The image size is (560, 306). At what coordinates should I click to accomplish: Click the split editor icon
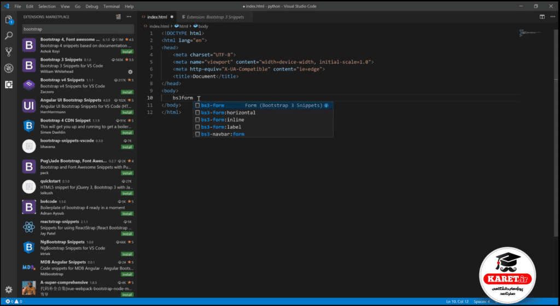tap(542, 17)
